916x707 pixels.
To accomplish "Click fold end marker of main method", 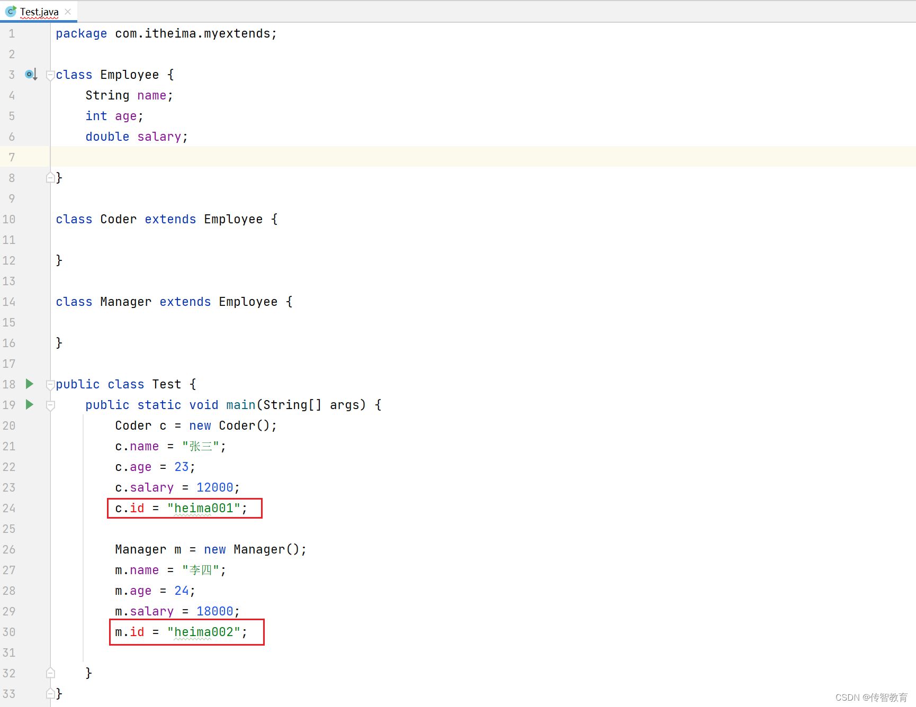I will tap(50, 673).
